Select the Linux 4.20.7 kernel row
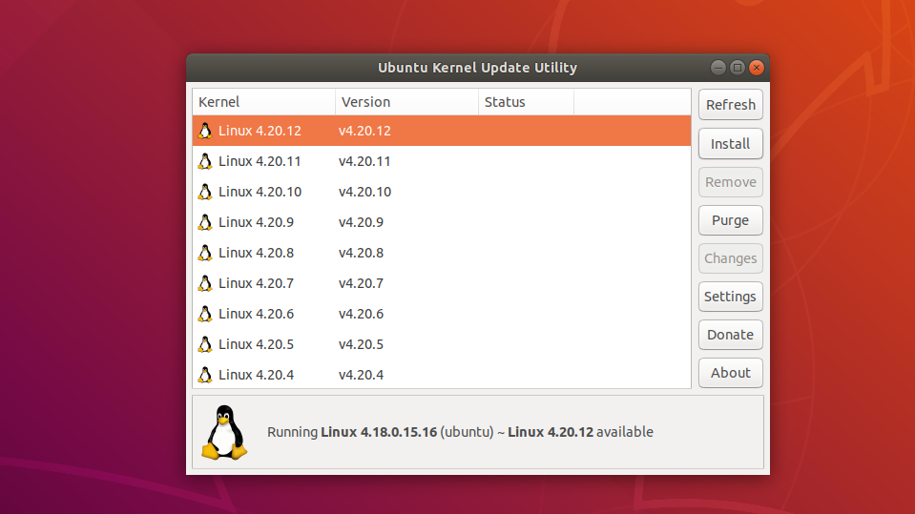 (442, 283)
